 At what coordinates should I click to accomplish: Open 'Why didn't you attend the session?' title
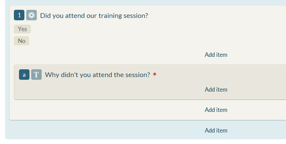98,75
